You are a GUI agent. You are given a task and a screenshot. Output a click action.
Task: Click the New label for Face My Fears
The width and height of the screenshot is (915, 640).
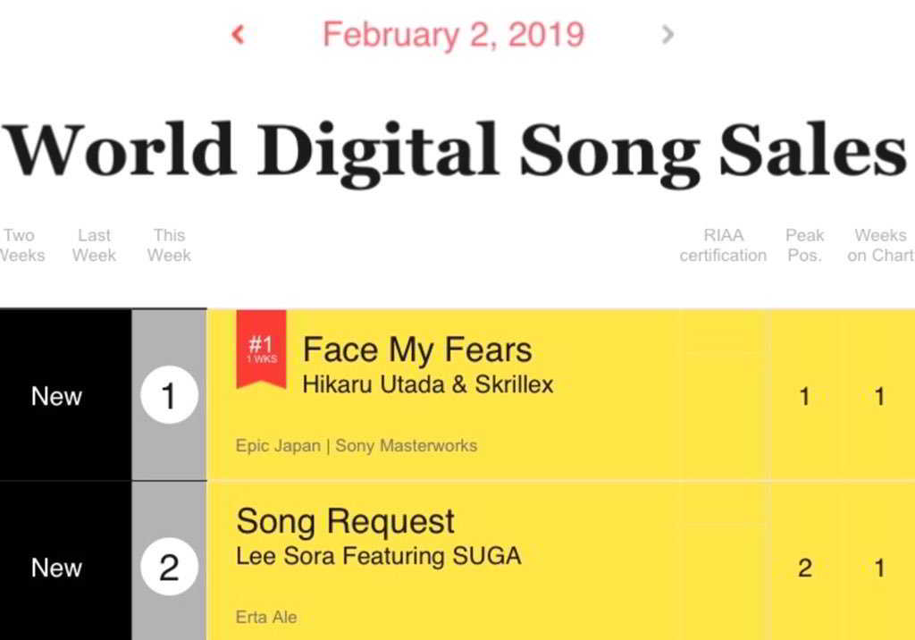[56, 396]
